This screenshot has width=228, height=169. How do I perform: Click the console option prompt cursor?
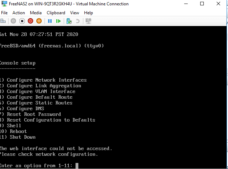pyautogui.click(x=77, y=166)
